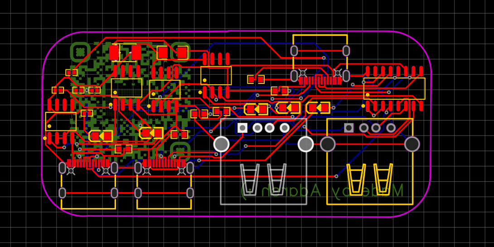Select the large white mounting hole right of the white-outlined connector
The width and height of the screenshot is (494, 247).
[305, 144]
